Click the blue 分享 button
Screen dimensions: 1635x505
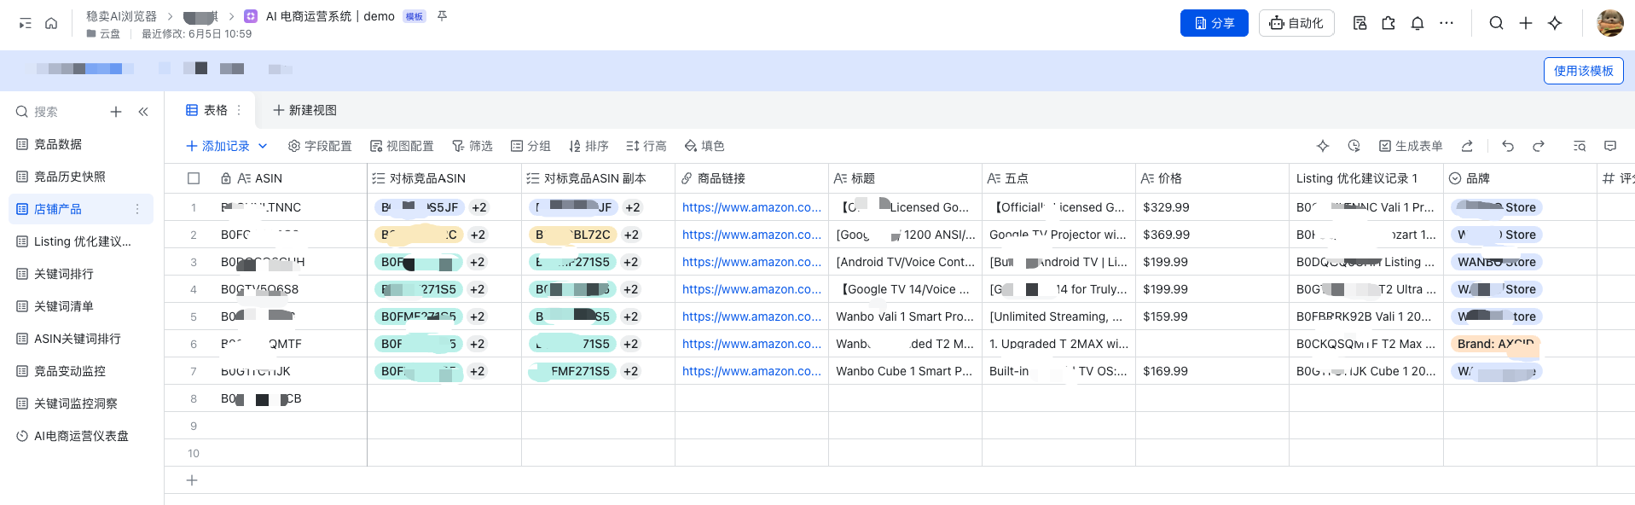[1214, 23]
